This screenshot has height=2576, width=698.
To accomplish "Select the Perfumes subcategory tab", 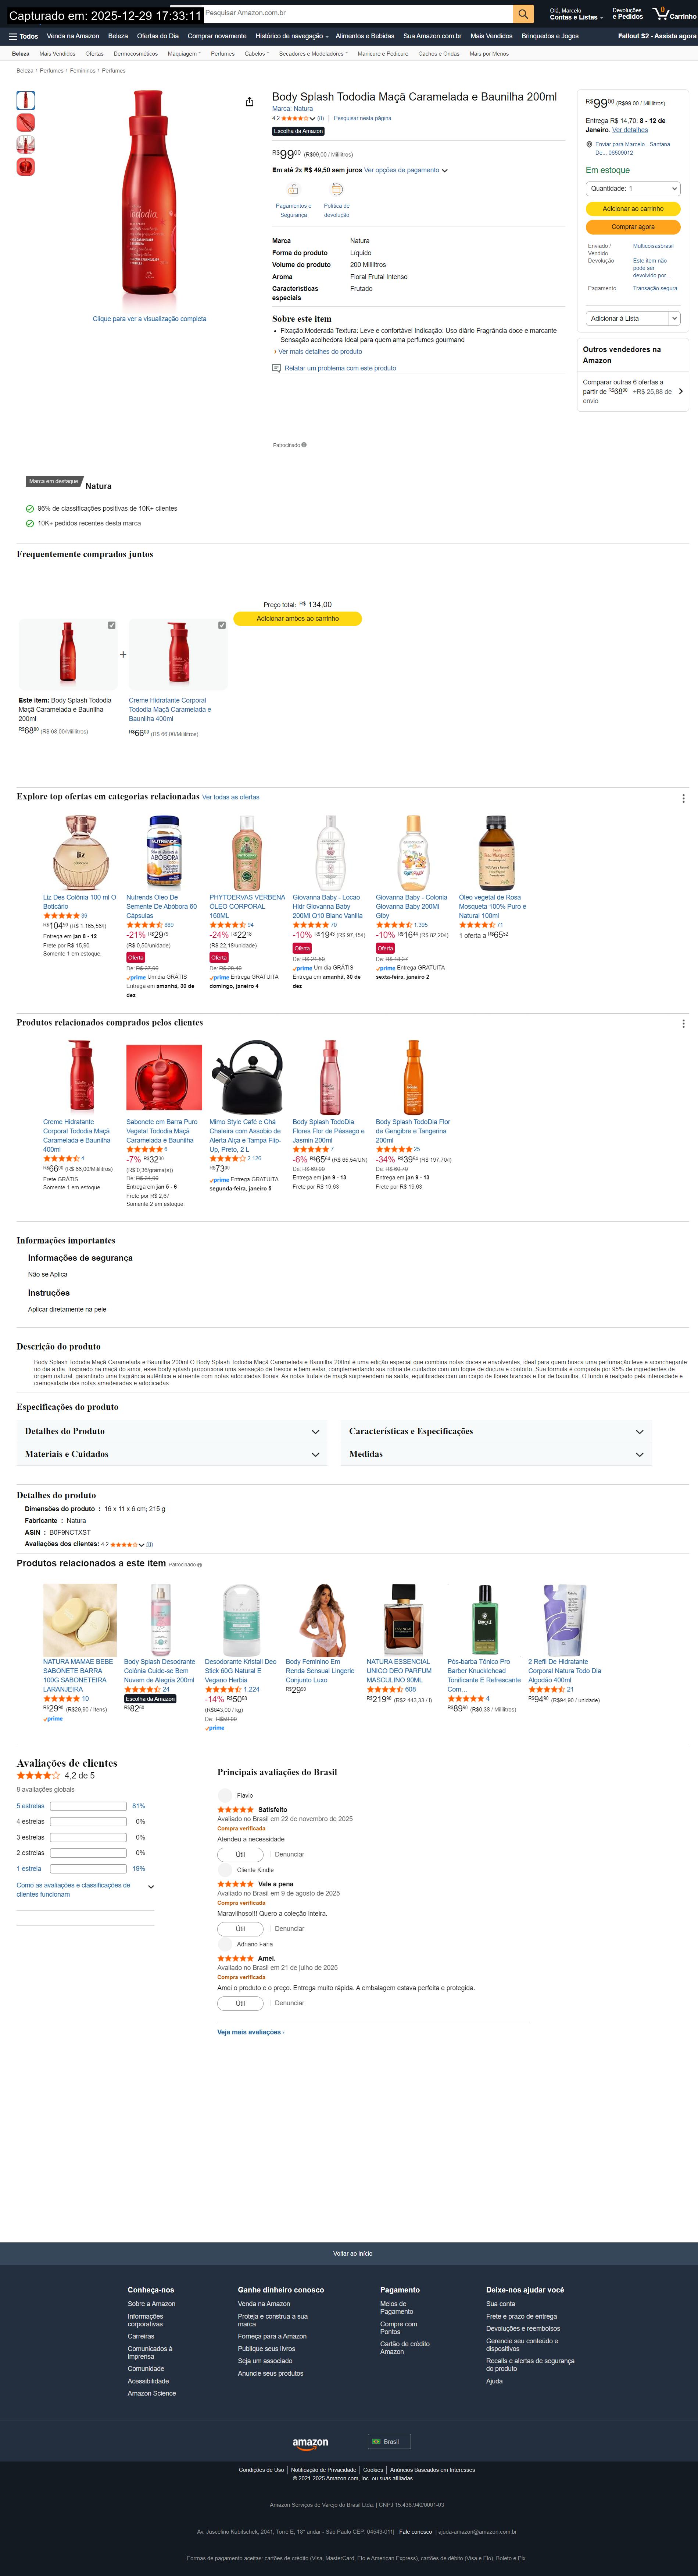I will pyautogui.click(x=223, y=54).
